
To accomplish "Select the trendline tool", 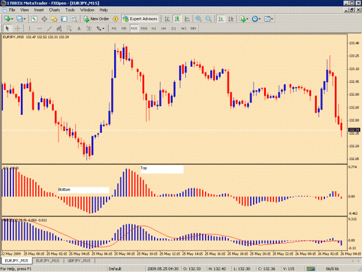I will pyautogui.click(x=49, y=28).
